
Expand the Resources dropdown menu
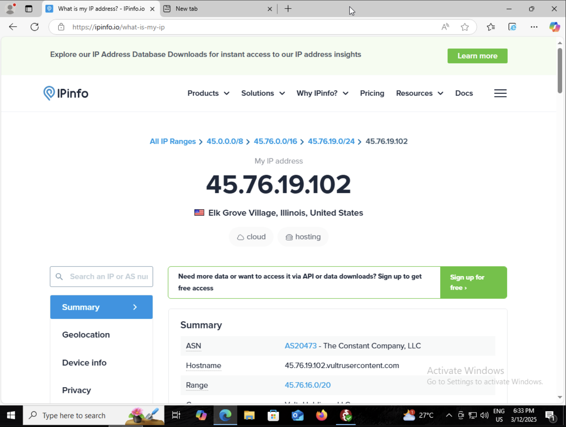click(x=420, y=93)
